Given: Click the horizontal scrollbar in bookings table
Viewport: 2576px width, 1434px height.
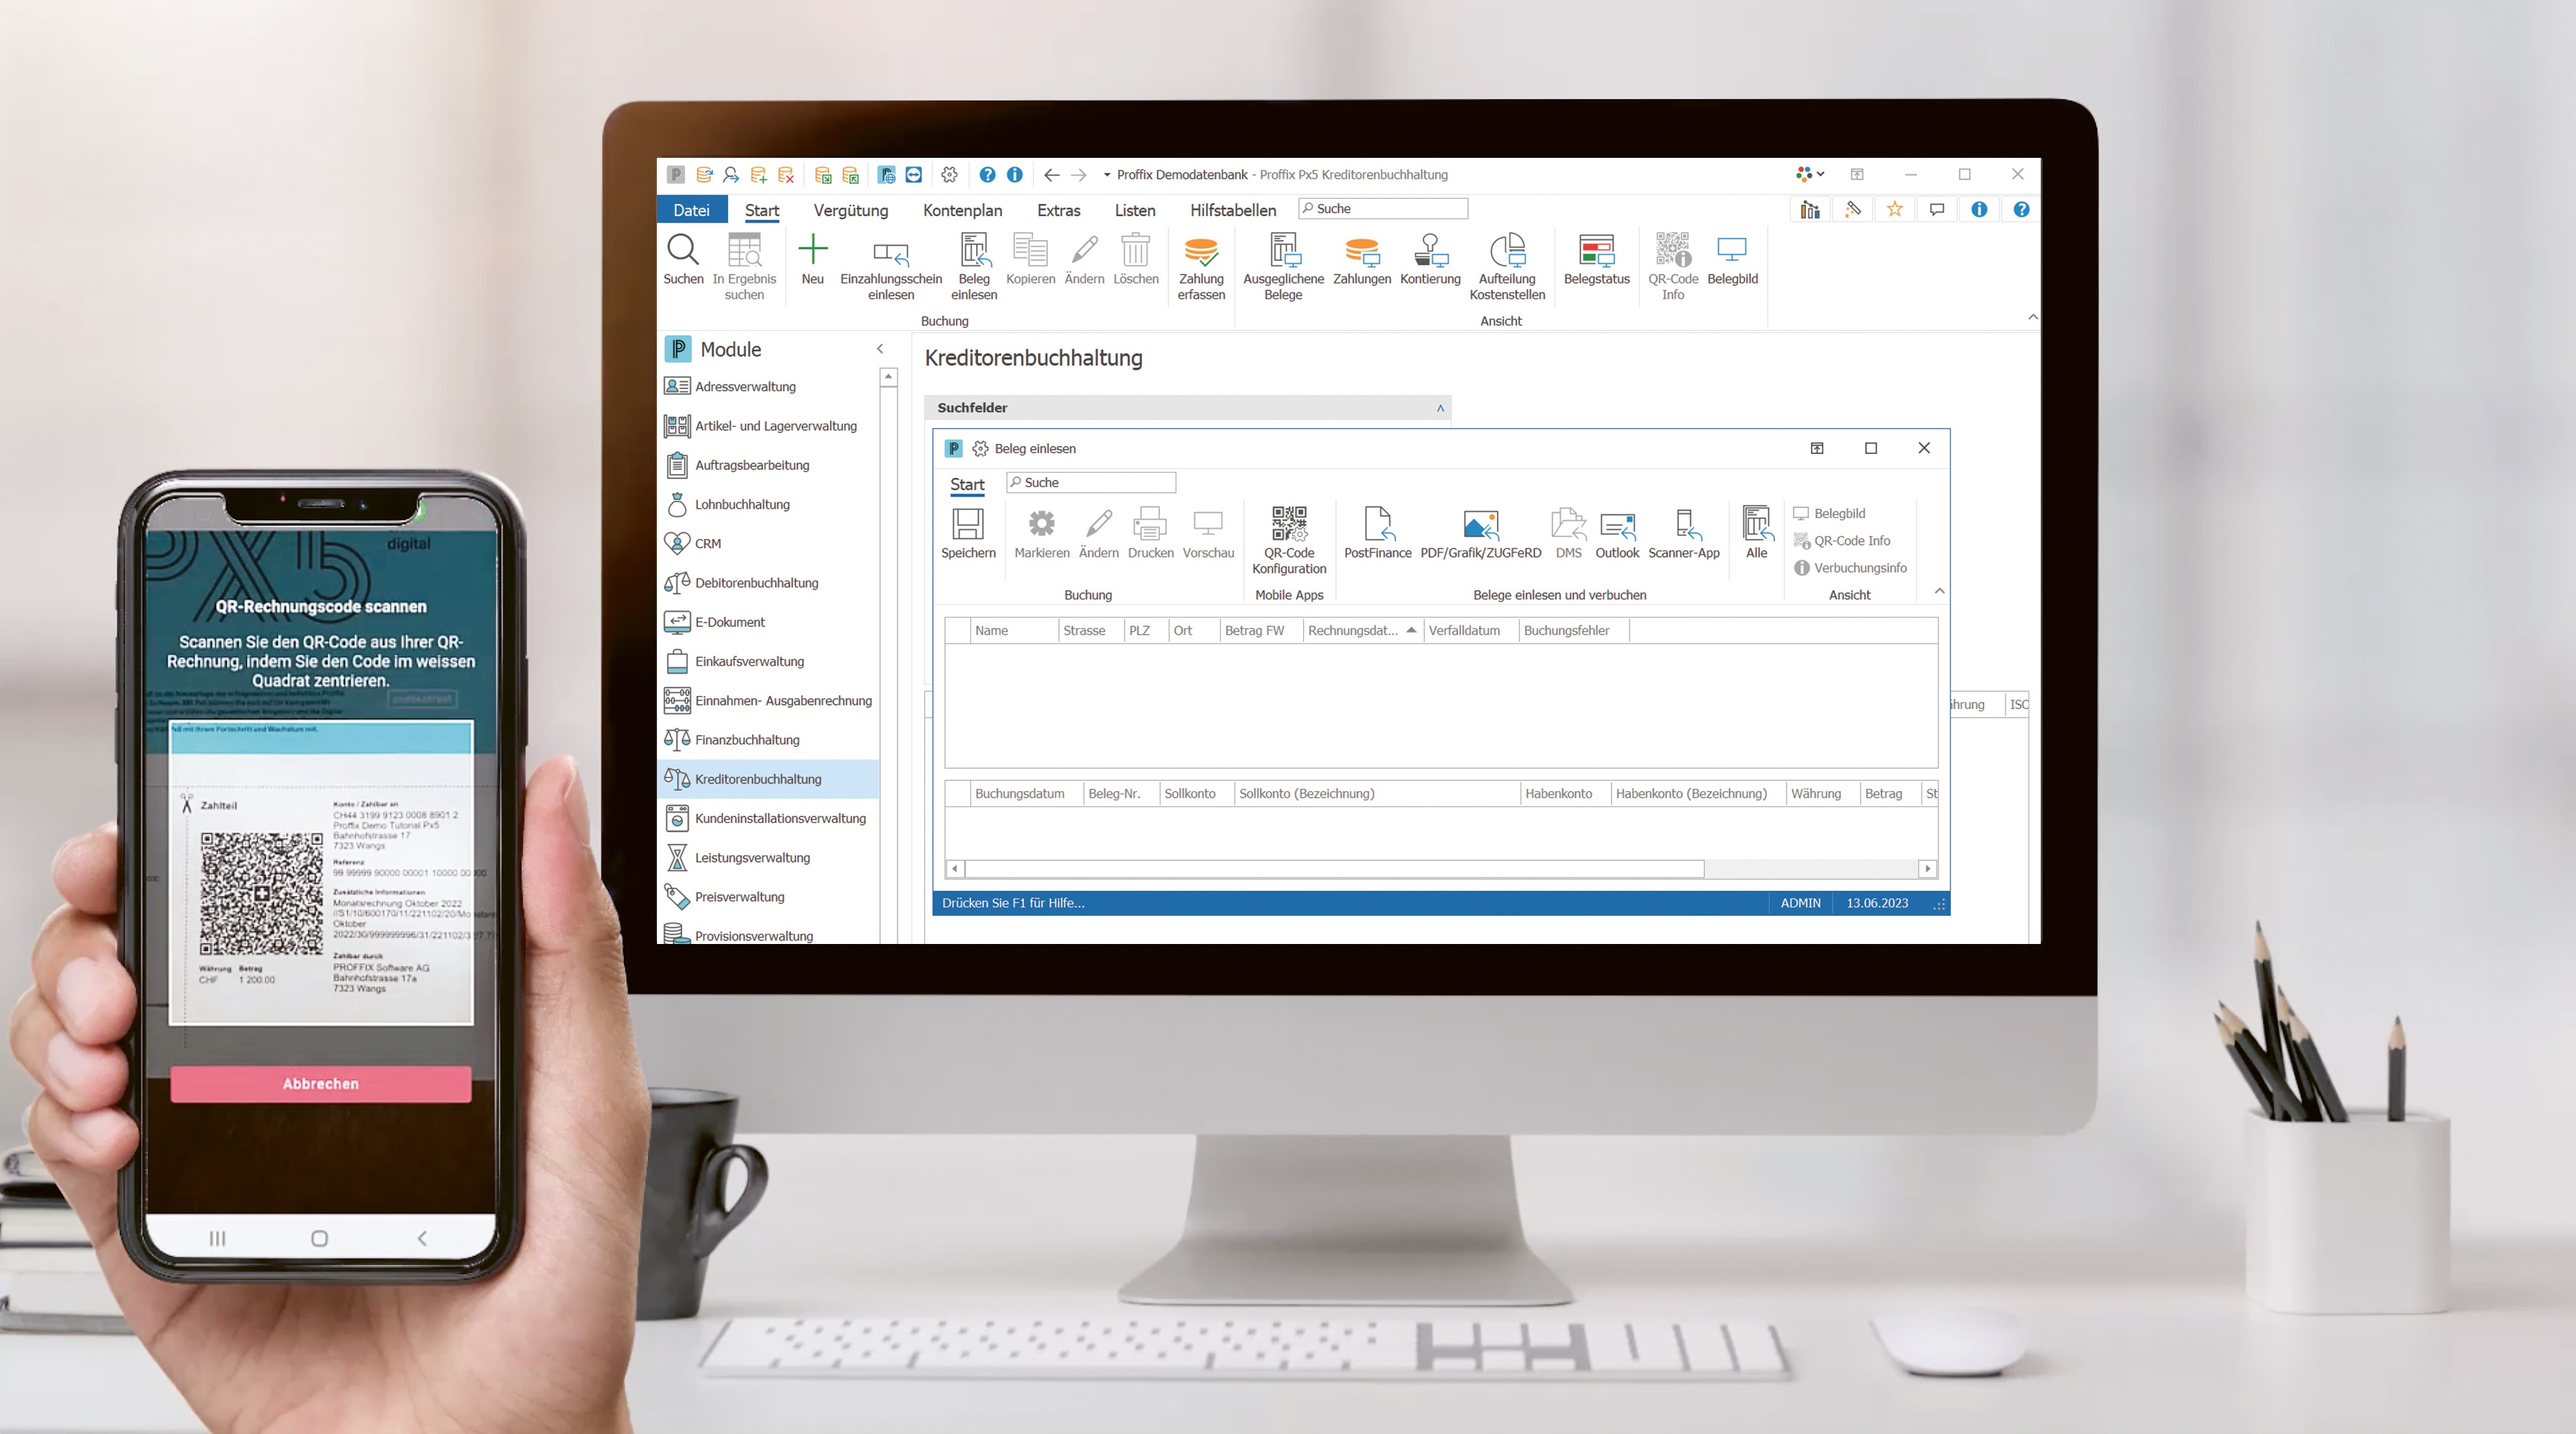Looking at the screenshot, I should (1334, 868).
